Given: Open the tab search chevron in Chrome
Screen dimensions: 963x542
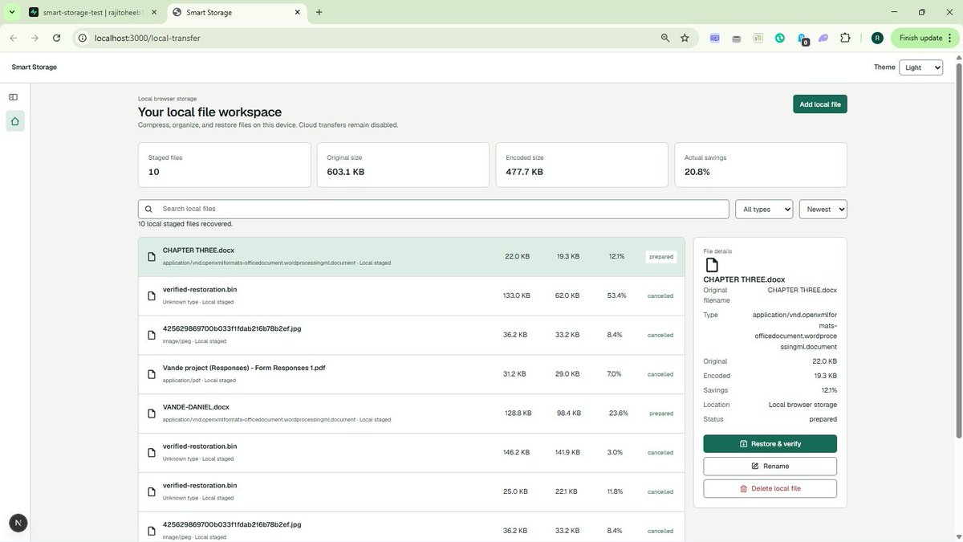Looking at the screenshot, I should click(11, 12).
